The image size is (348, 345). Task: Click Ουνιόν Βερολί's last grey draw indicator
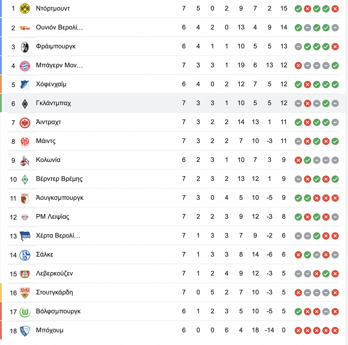pos(335,28)
